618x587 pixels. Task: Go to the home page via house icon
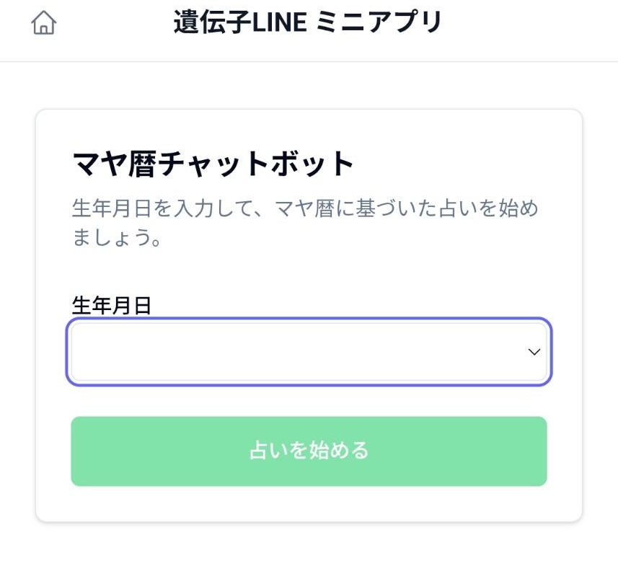click(44, 24)
